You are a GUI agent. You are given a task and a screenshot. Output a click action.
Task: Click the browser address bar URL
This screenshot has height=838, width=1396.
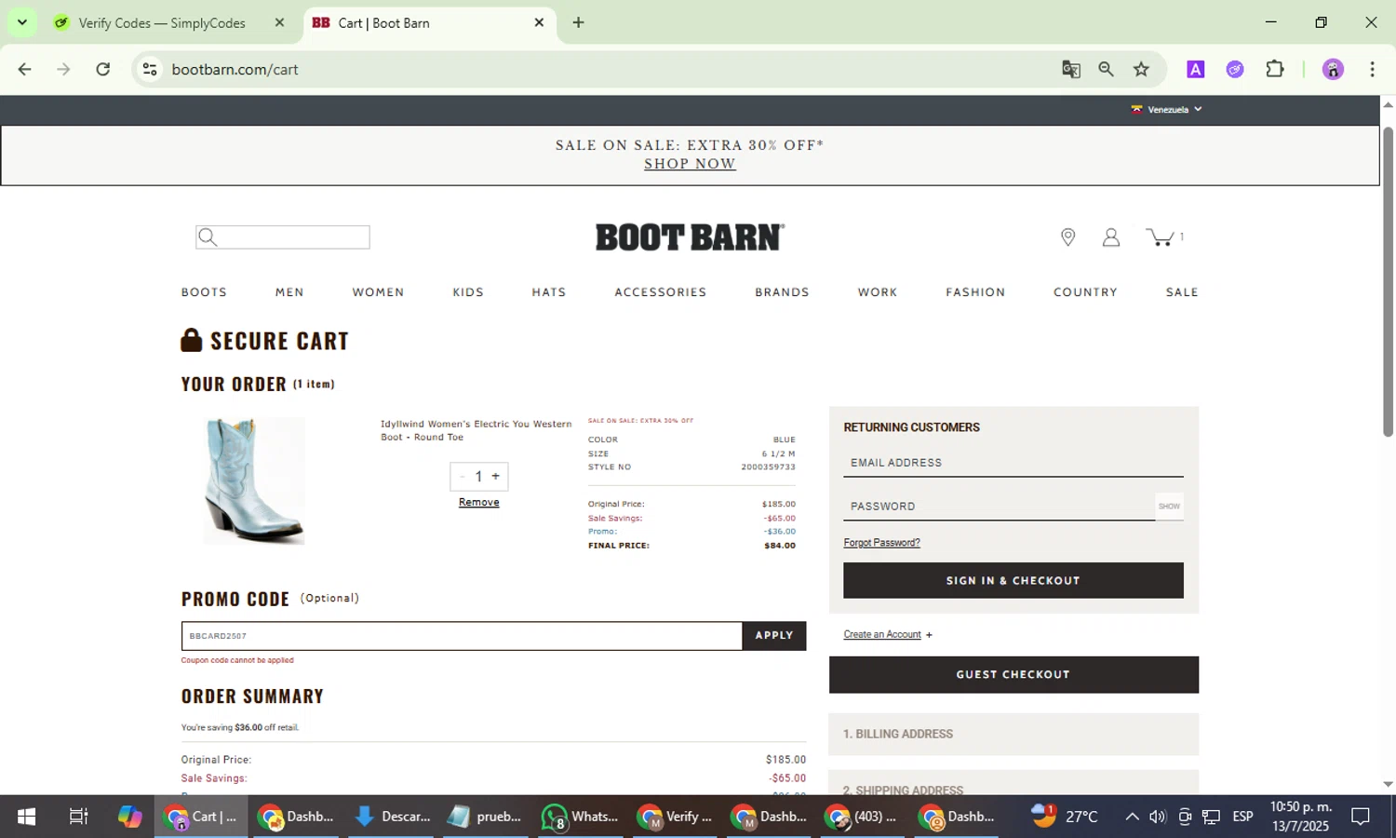tap(235, 69)
